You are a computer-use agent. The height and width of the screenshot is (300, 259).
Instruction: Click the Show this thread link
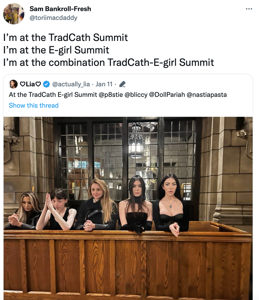tap(33, 105)
